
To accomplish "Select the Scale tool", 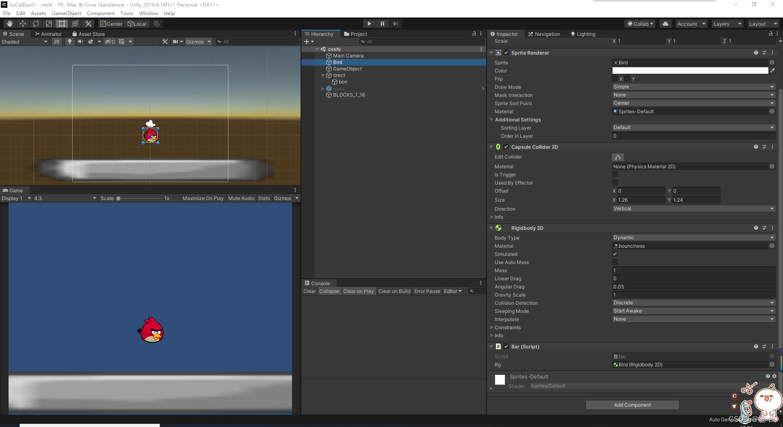I will pos(49,24).
